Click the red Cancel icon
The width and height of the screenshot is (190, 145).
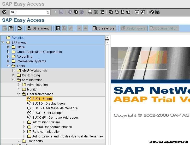click(x=82, y=12)
